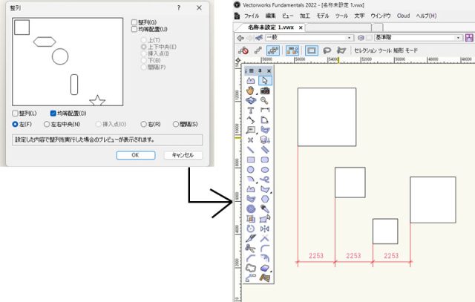Open the ファイル menu

pos(252,15)
